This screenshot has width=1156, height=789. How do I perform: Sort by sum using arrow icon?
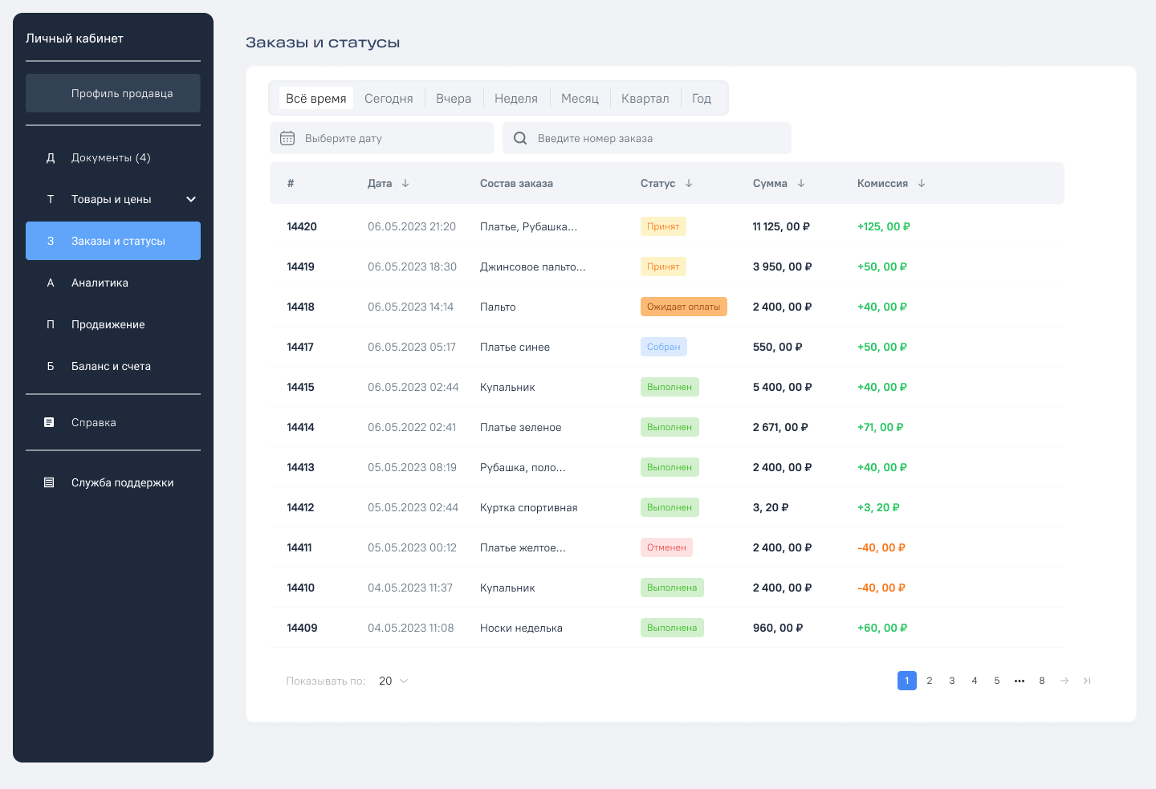tap(801, 183)
